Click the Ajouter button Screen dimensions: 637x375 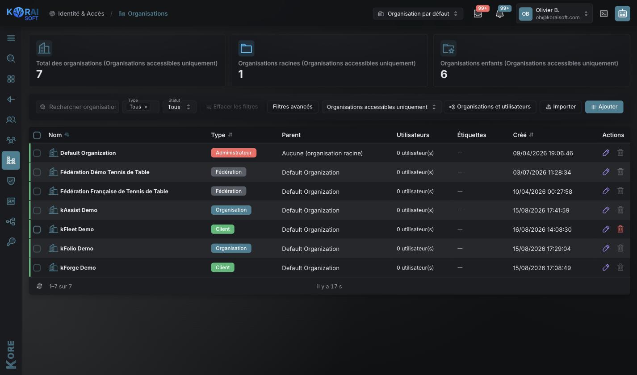pos(604,107)
